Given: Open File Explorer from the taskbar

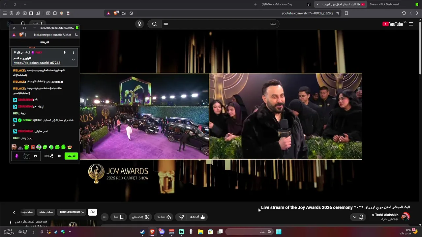Looking at the screenshot, I should tap(200, 232).
